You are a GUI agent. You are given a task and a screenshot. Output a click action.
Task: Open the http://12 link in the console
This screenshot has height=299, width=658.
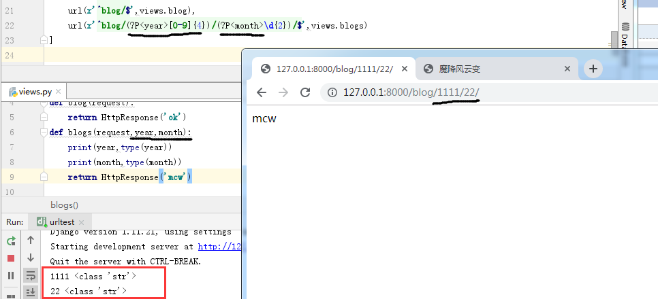coord(219,247)
